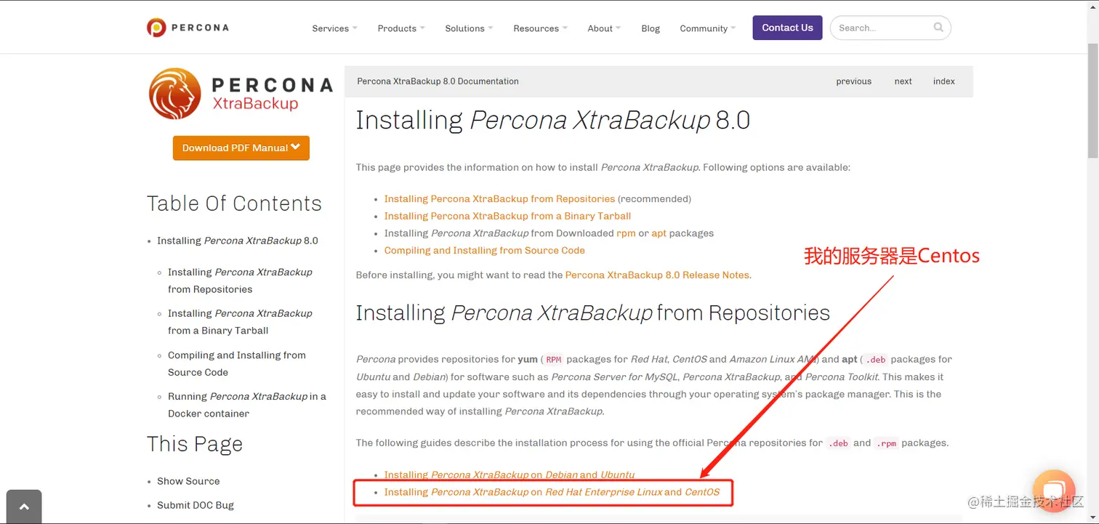Image resolution: width=1099 pixels, height=524 pixels.
Task: Expand the About dropdown menu
Action: pos(604,28)
